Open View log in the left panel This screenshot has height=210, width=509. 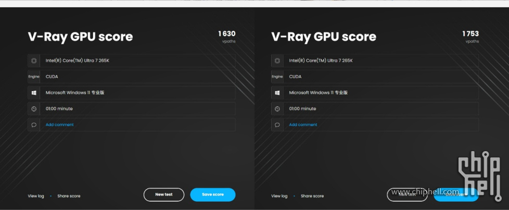pyautogui.click(x=36, y=196)
